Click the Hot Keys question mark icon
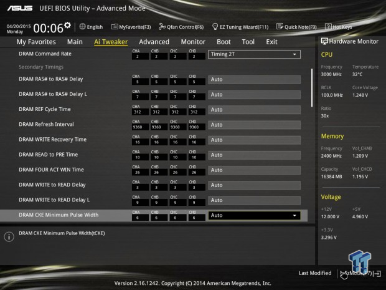386x290 pixels. point(328,26)
